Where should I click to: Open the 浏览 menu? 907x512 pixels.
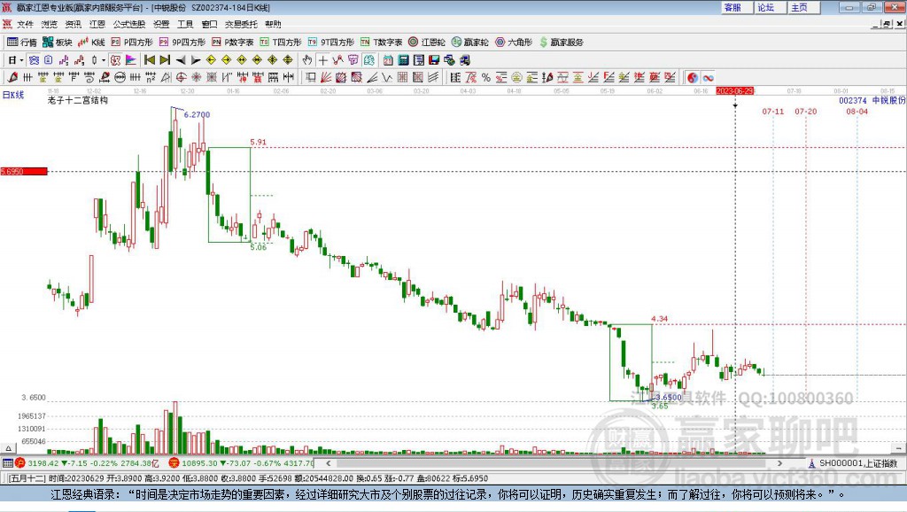(x=50, y=24)
